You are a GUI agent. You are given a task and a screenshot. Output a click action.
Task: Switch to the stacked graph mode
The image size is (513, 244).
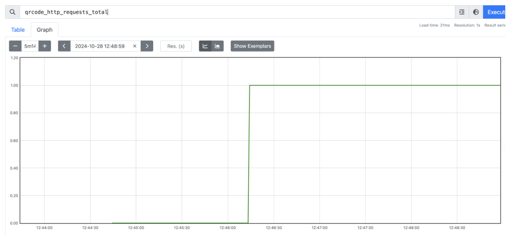217,46
